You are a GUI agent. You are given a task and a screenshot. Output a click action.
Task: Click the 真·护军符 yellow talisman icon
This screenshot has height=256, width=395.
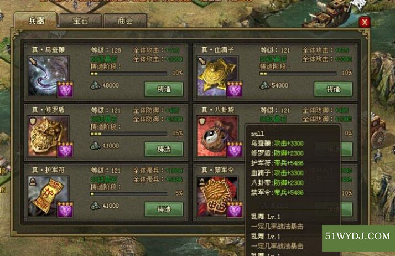pyautogui.click(x=48, y=197)
